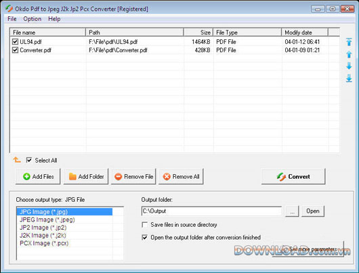Maximize the Okdo converter window

[x=333, y=9]
